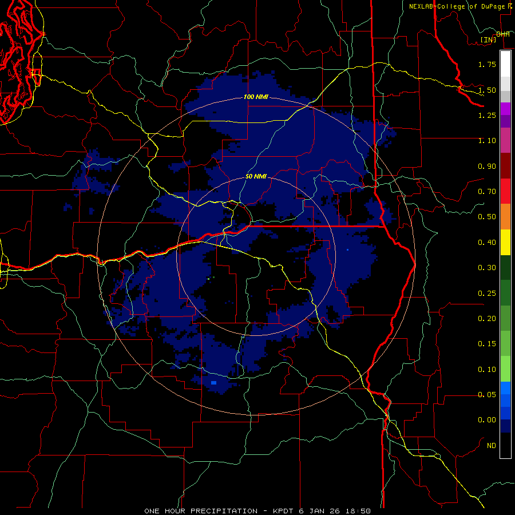
Task: Click the 0.20 scale value
Action: click(x=487, y=319)
